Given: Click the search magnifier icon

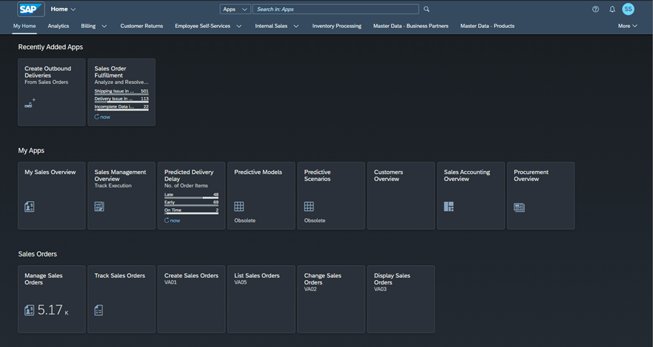Looking at the screenshot, I should point(426,9).
